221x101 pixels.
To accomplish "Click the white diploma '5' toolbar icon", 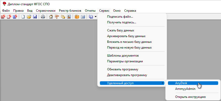I will click(9, 17).
